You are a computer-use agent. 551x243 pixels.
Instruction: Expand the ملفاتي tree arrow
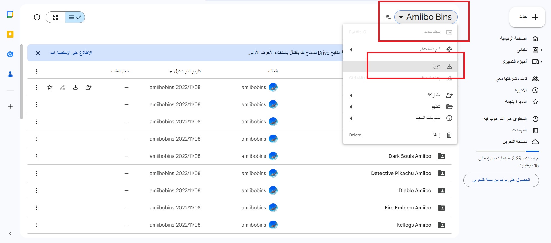(x=541, y=50)
